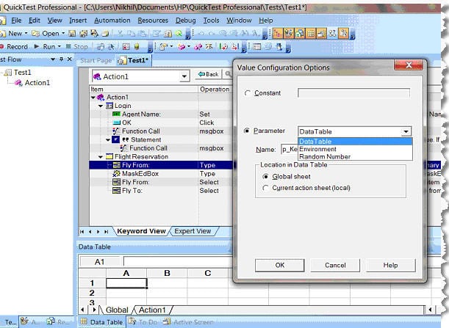Select cell A1 in the Data Table

(x=126, y=283)
